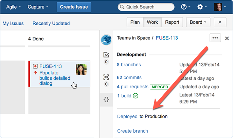This screenshot has width=233, height=138.
Task: Click the assignee avatar on FUSE-113 card
Action: [81, 69]
